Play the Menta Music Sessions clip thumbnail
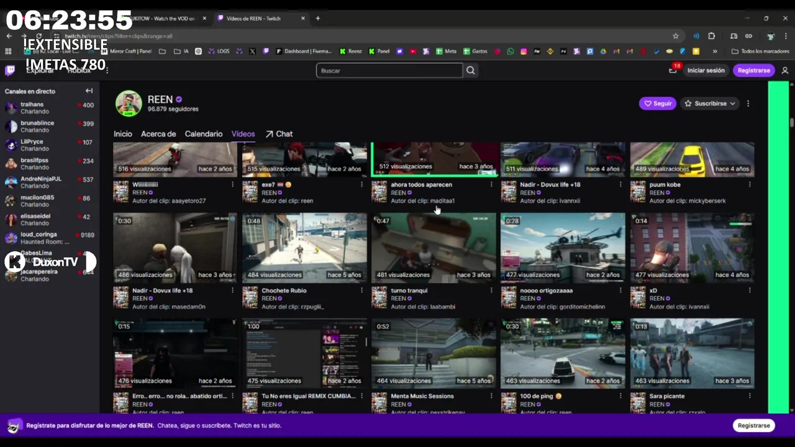 tap(434, 354)
